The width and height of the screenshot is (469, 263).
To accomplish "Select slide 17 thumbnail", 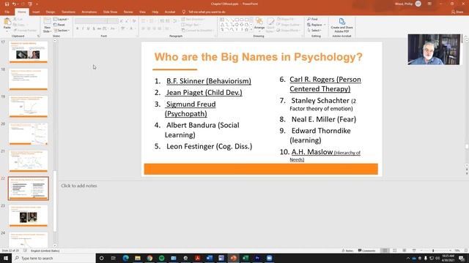I will (28, 52).
